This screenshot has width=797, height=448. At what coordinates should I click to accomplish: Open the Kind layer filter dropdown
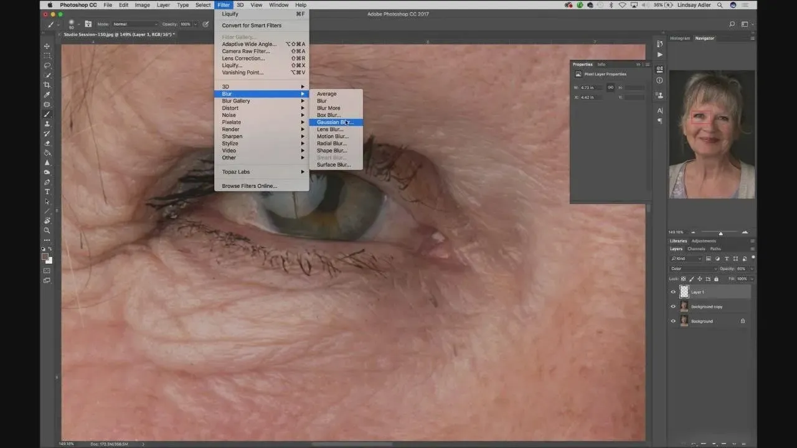(x=686, y=258)
